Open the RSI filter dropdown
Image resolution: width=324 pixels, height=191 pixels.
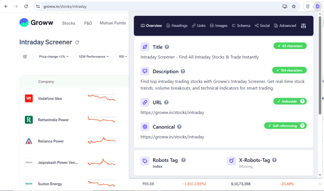(123, 57)
